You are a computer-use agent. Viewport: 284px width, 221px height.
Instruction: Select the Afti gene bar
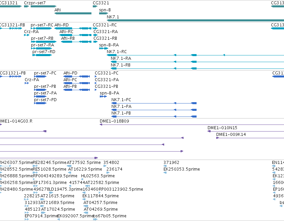tap(73, 13)
